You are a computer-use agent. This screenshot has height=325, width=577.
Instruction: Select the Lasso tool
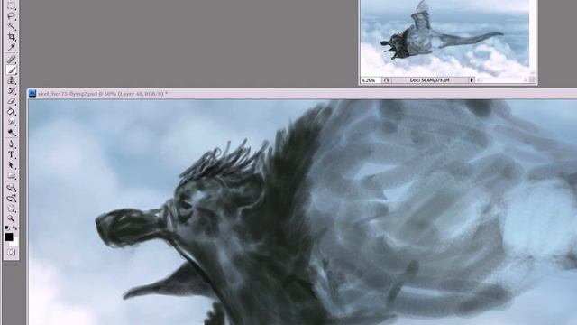[x=12, y=16]
